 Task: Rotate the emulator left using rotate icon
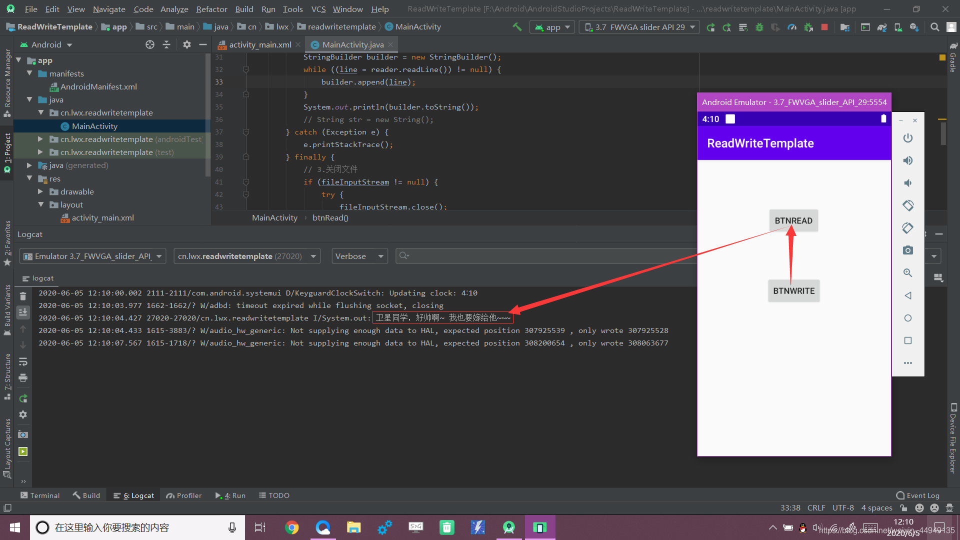tap(908, 205)
